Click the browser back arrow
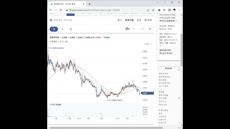This screenshot has height=129, width=230. (50, 10)
